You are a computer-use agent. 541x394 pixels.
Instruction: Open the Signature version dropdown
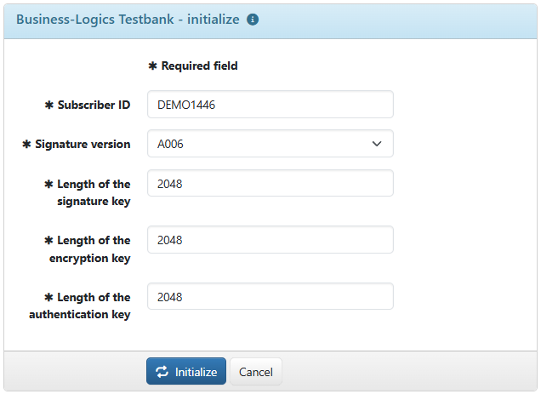(x=270, y=144)
